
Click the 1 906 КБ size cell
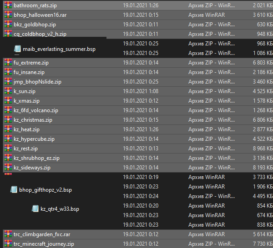pyautogui.click(x=263, y=187)
